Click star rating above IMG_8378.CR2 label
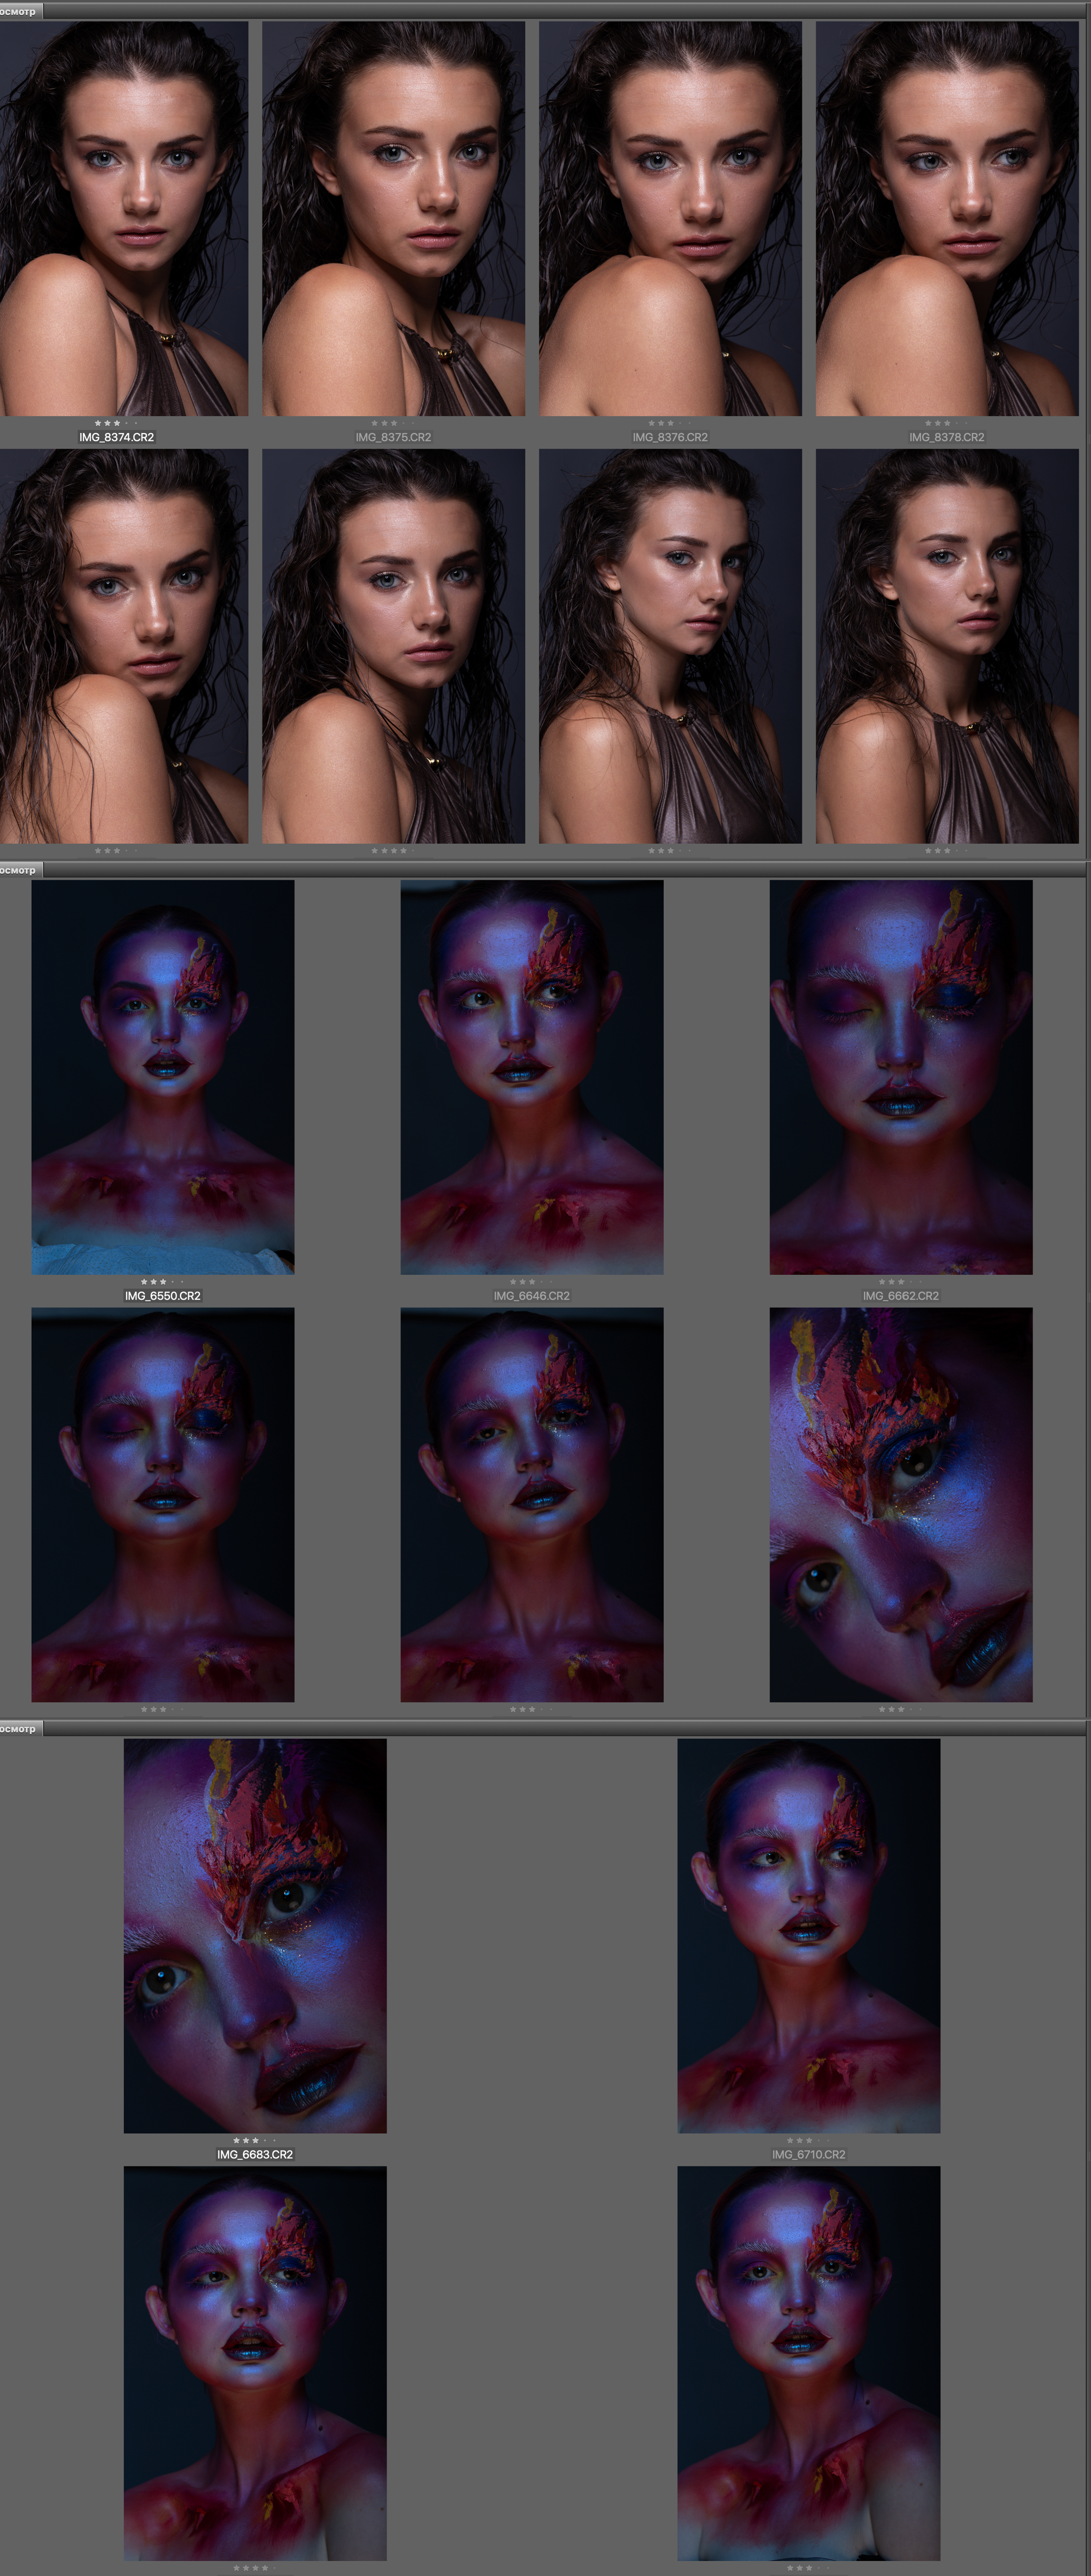1091x2576 pixels. pyautogui.click(x=946, y=423)
